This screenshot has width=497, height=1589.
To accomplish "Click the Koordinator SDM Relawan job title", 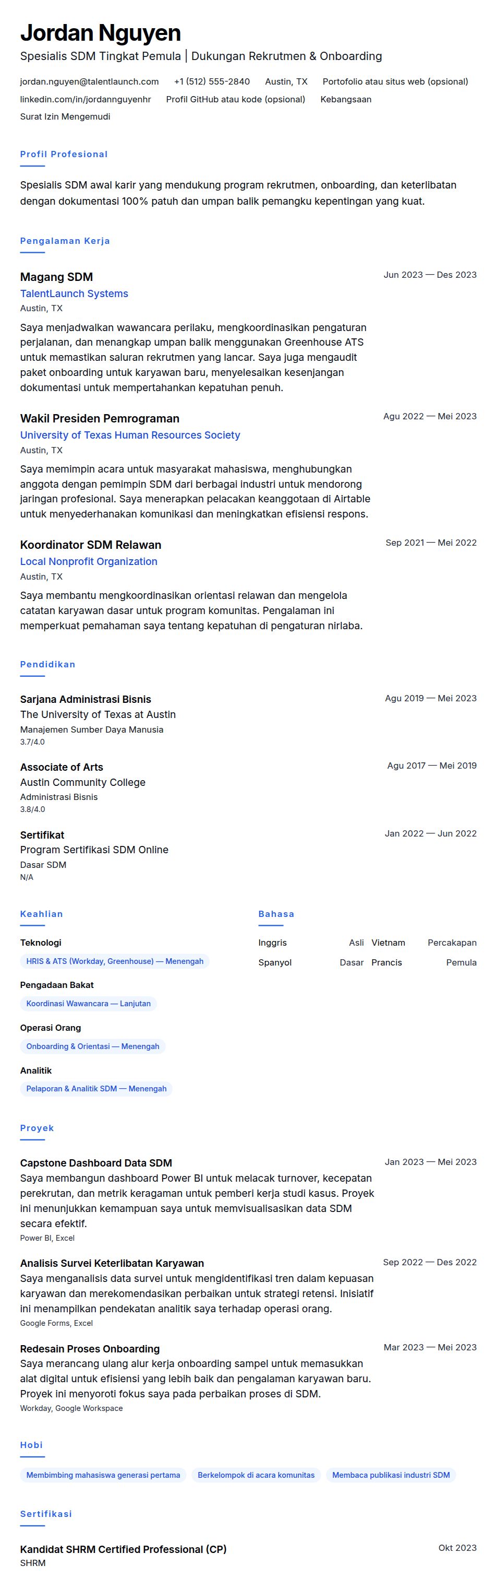I will coord(91,545).
